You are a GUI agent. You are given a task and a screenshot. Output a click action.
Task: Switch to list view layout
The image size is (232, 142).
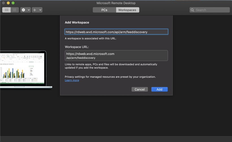click(14, 10)
